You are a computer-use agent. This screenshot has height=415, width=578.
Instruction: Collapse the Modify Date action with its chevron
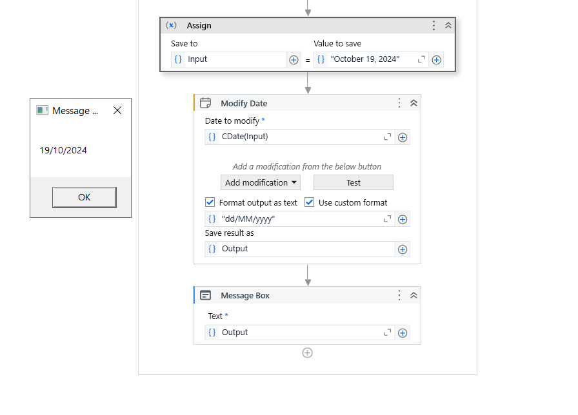(414, 102)
